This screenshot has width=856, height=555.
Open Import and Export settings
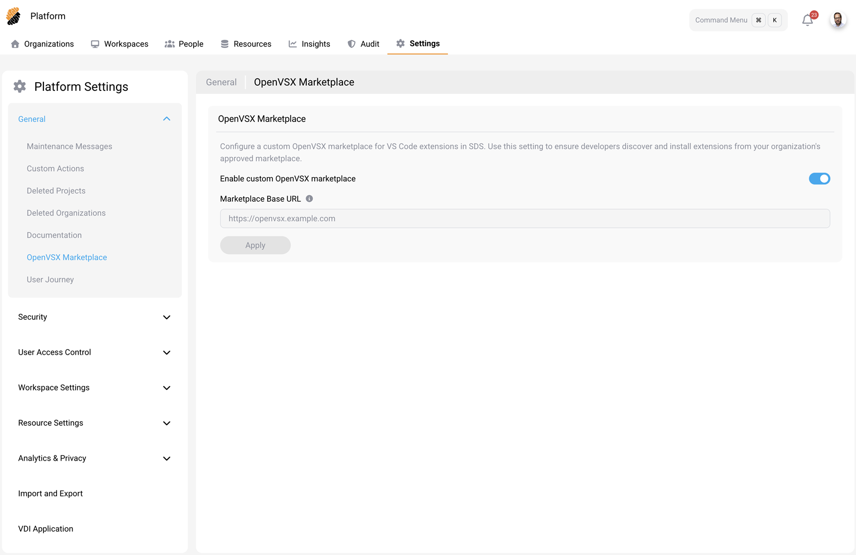[50, 493]
